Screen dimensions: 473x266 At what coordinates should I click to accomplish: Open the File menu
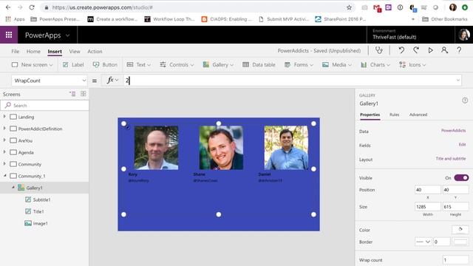pos(15,51)
